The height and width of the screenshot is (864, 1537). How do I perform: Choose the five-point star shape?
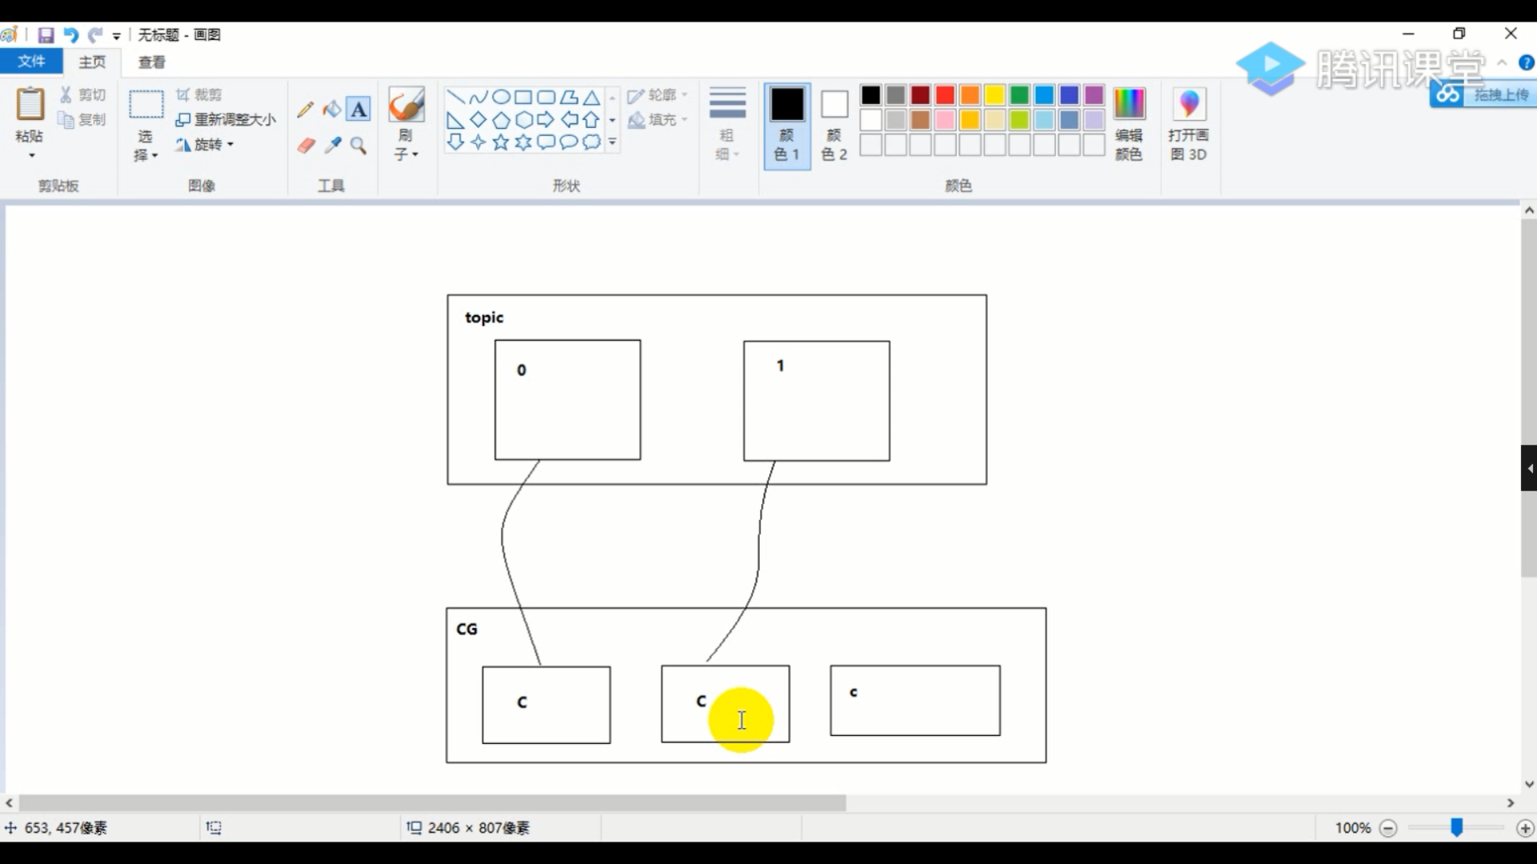tap(501, 142)
